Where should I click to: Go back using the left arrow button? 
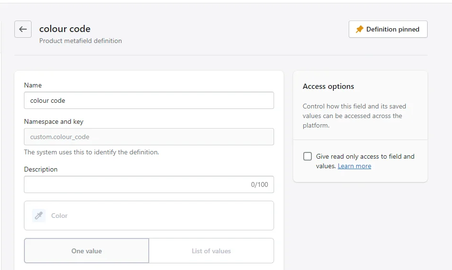point(23,29)
